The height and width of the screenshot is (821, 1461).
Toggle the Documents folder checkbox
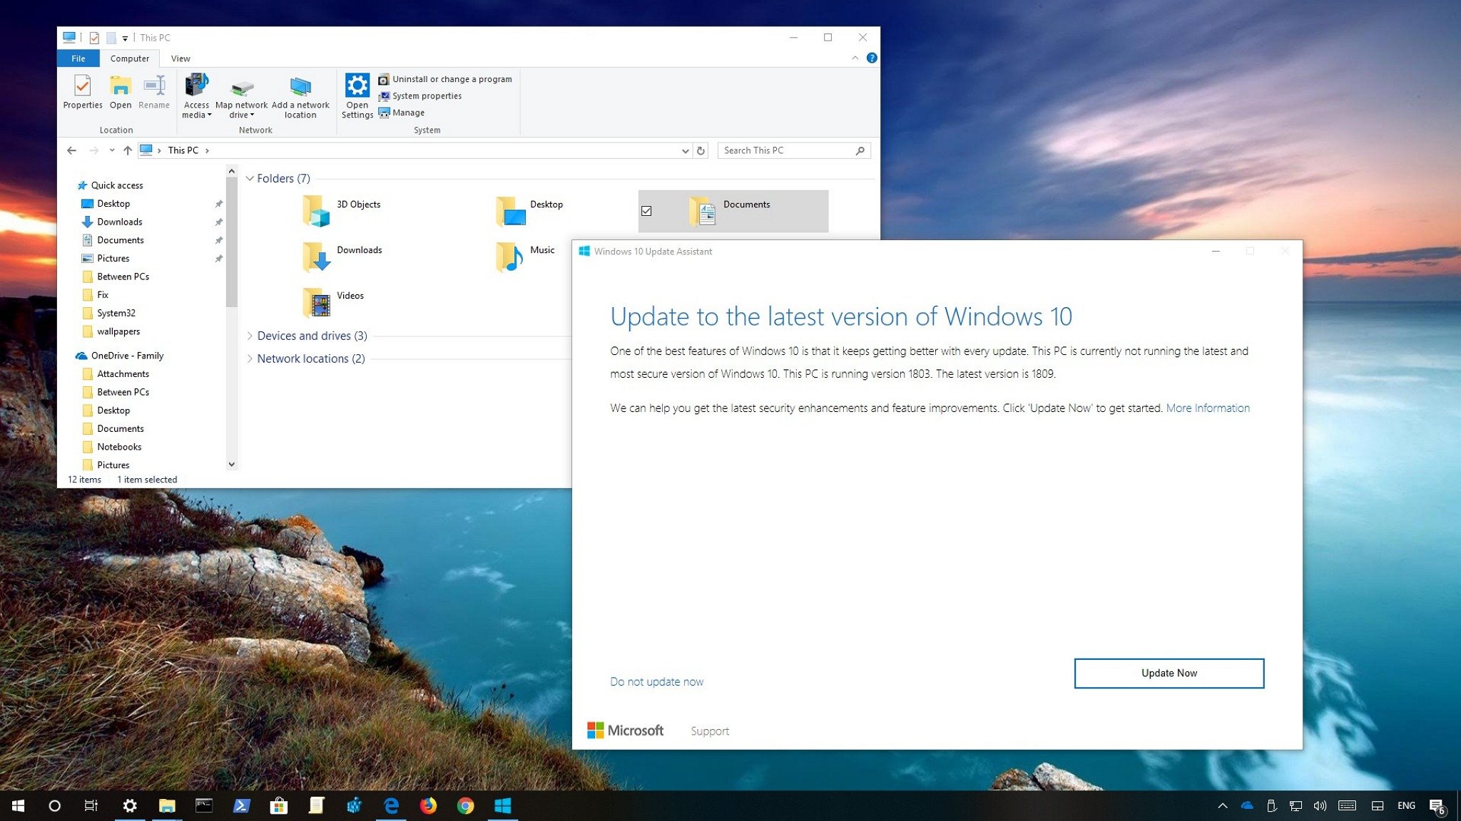coord(646,210)
